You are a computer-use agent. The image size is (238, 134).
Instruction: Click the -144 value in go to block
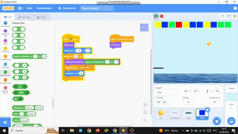pyautogui.click(x=78, y=51)
